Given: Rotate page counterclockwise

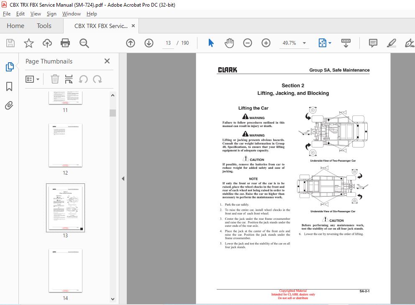Looking at the screenshot, I should click(83, 79).
